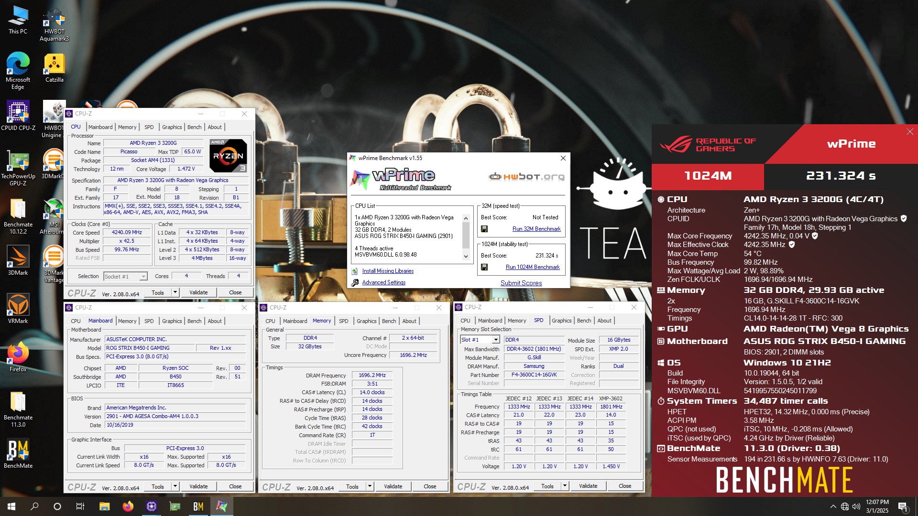Viewport: 918px width, 516px height.
Task: Close the BenchMate results panel
Action: pos(909,132)
